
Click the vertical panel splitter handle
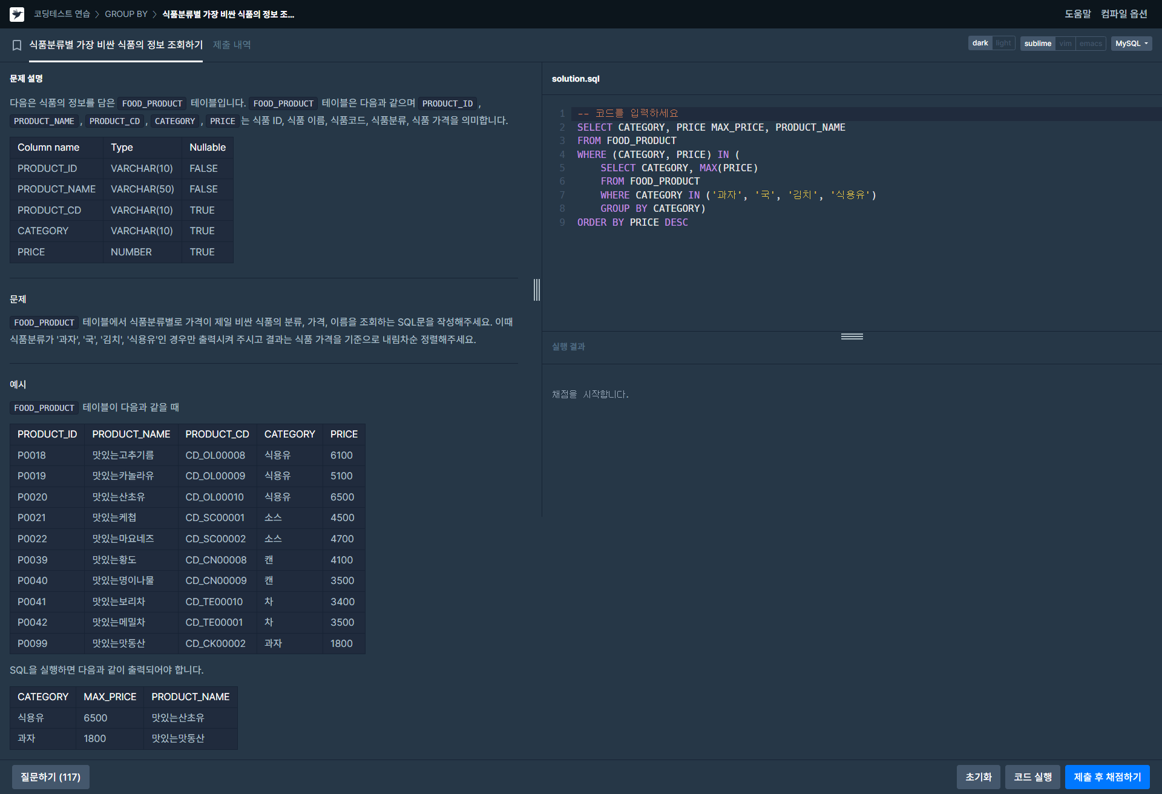tap(536, 290)
